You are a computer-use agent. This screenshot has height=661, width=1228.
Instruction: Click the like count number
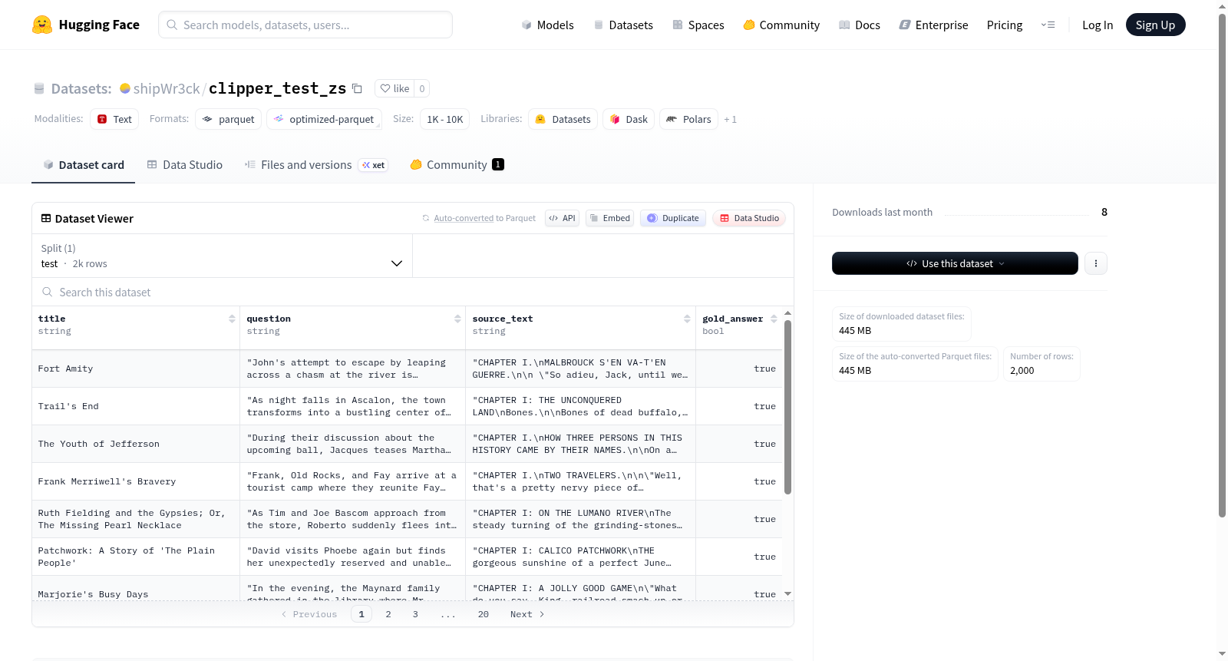[x=422, y=88]
